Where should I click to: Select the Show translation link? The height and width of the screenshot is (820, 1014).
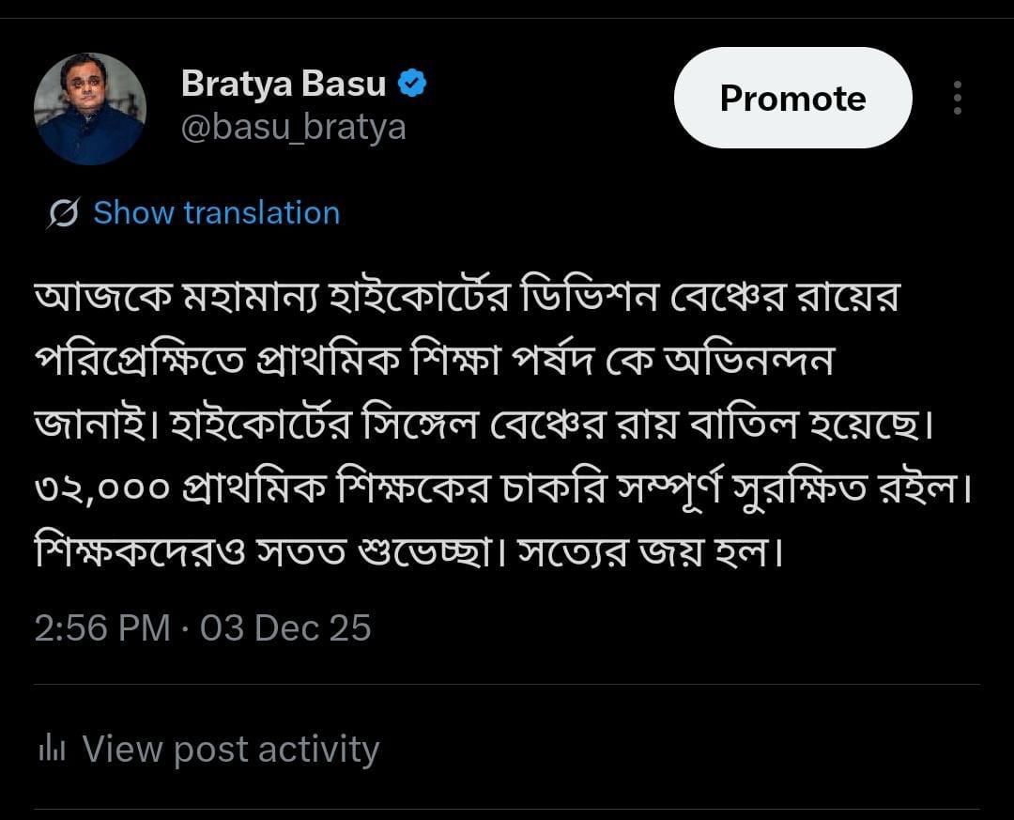point(216,213)
